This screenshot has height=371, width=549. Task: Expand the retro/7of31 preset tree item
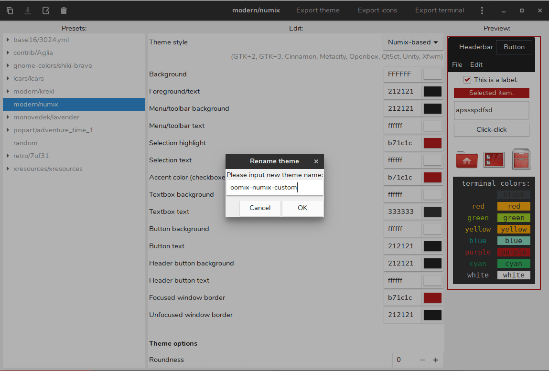pos(8,156)
